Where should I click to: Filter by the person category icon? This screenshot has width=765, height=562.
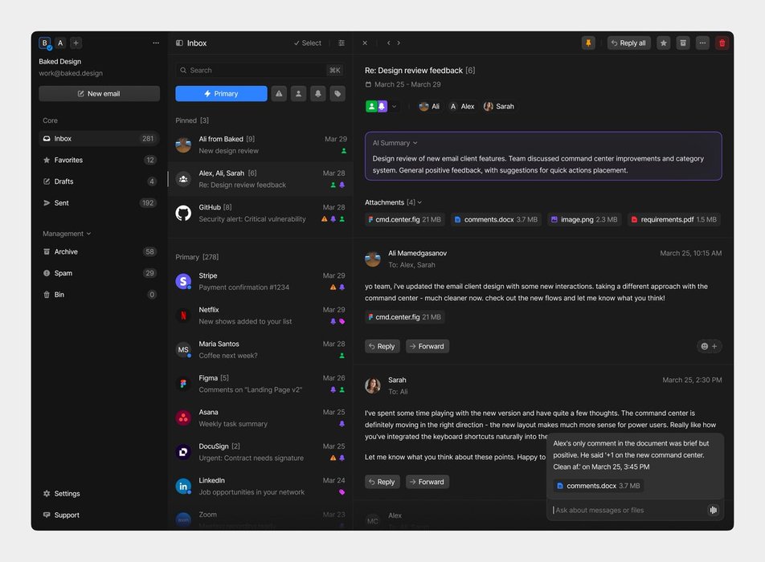299,94
